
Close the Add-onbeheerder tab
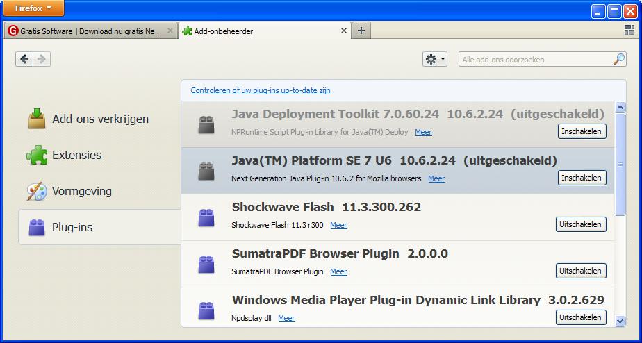[x=344, y=31]
